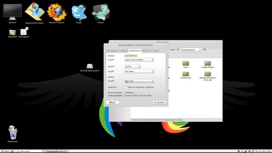This screenshot has width=272, height=153.
Task: Open the Netzwerk desktop icon
Action: 12,33
